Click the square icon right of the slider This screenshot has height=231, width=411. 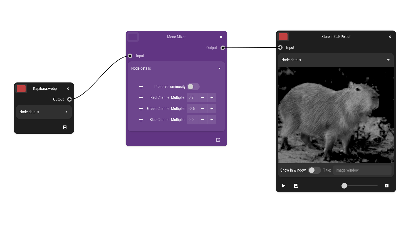pos(387,186)
